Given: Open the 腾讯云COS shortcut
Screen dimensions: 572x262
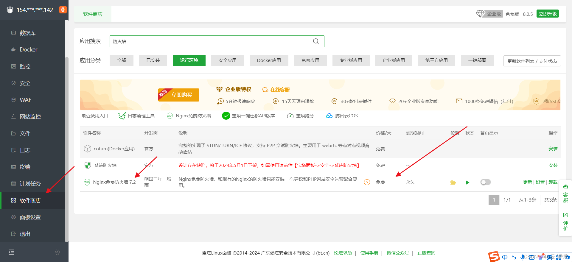Looking at the screenshot, I should (342, 116).
